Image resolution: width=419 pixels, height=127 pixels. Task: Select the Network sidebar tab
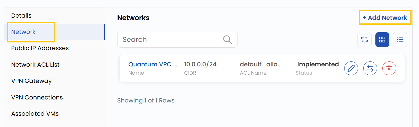click(23, 32)
